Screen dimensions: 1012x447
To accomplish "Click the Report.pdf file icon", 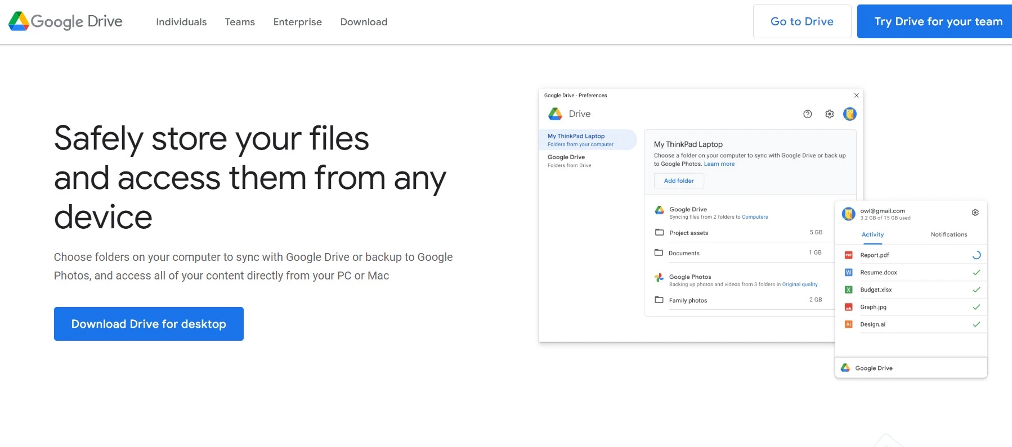I will click(x=849, y=255).
